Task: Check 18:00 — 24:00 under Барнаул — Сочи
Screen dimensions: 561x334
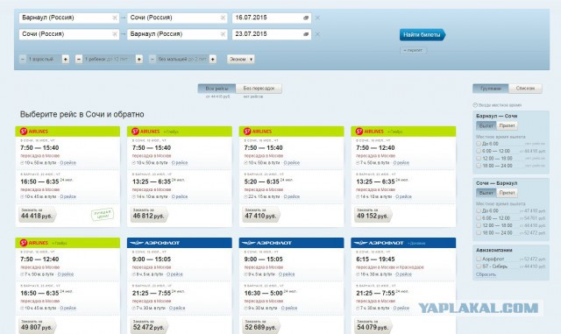Action: click(x=479, y=166)
